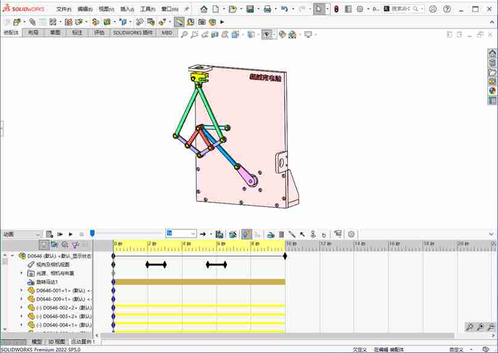Click the Save icon in top toolbar
Screen dimensions: 498x353
click(250, 9)
